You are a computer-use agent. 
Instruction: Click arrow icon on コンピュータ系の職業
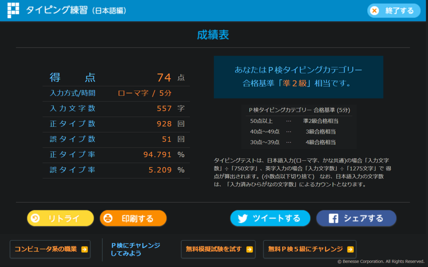point(85,249)
